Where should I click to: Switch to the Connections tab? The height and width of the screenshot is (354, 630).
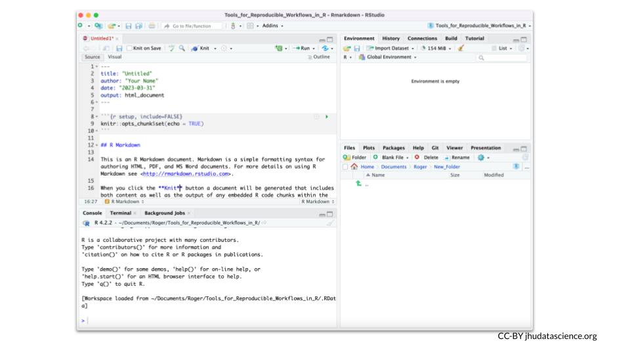[422, 39]
